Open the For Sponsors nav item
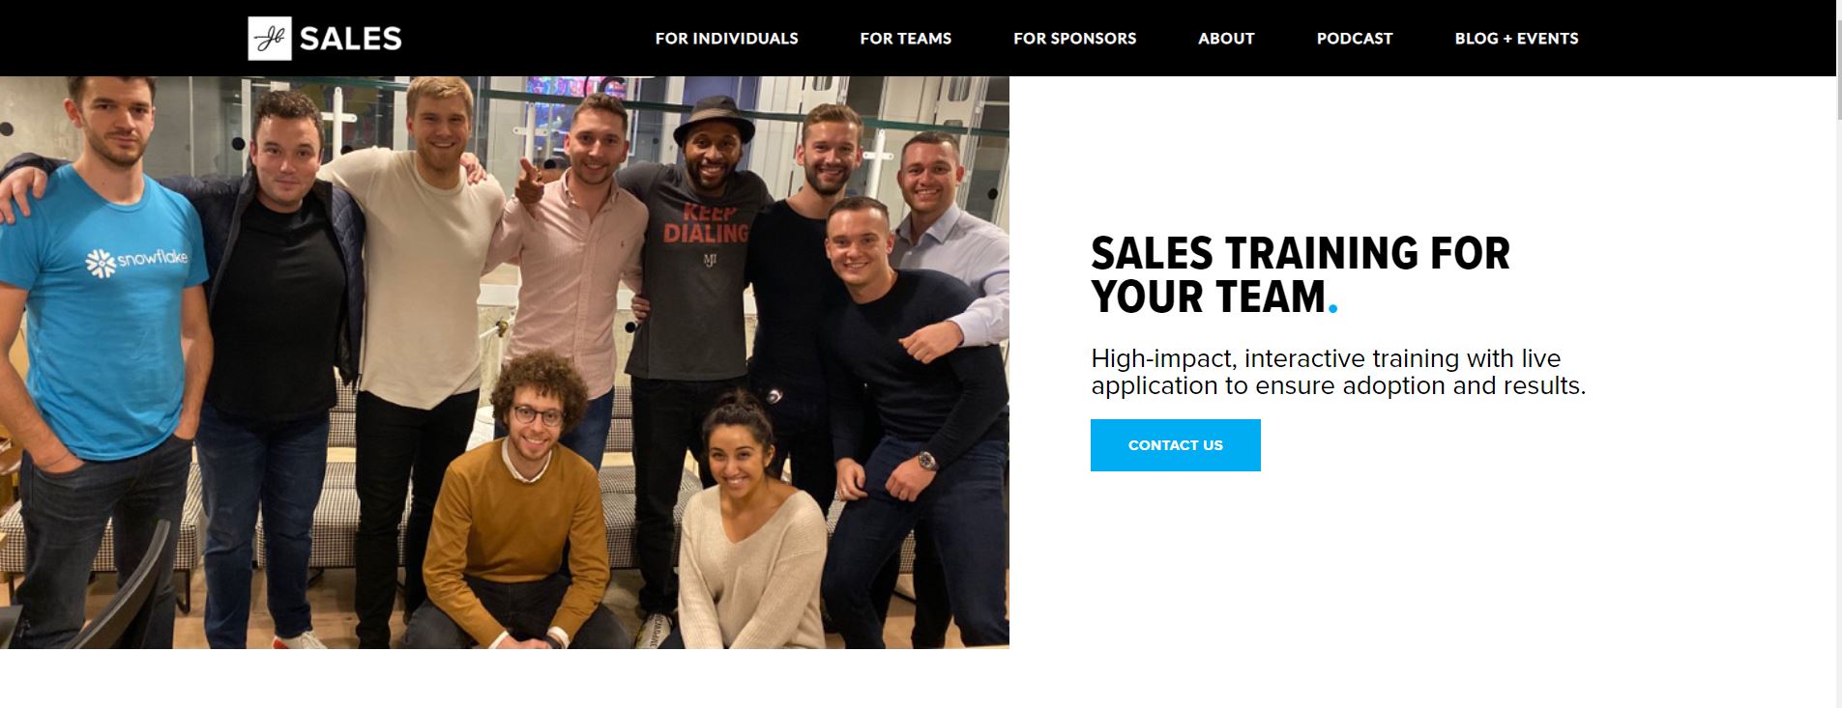Screen dimensions: 1842x708 click(x=1074, y=39)
